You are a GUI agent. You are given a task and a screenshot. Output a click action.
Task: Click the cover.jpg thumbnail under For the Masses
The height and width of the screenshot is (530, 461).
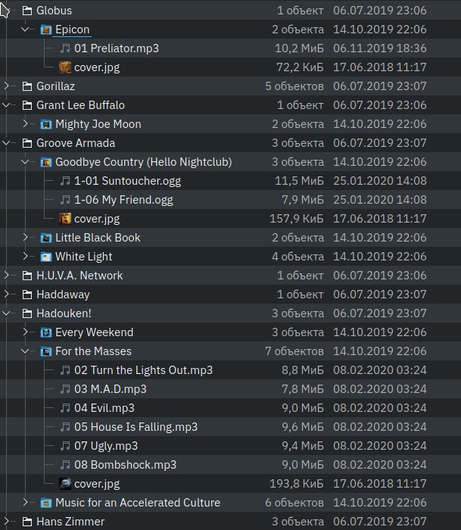(65, 484)
